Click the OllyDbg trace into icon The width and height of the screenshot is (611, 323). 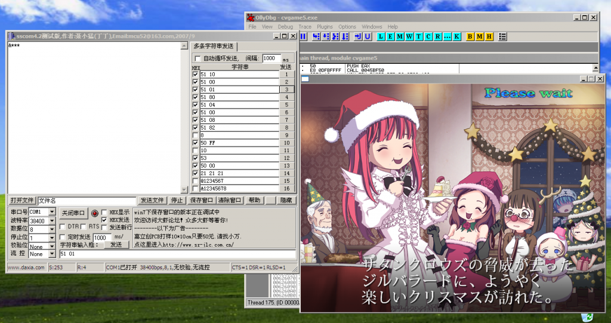pos(335,36)
